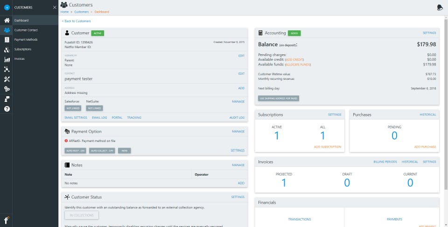Click the NET0 terms button
This screenshot has height=227, width=448.
124,151
